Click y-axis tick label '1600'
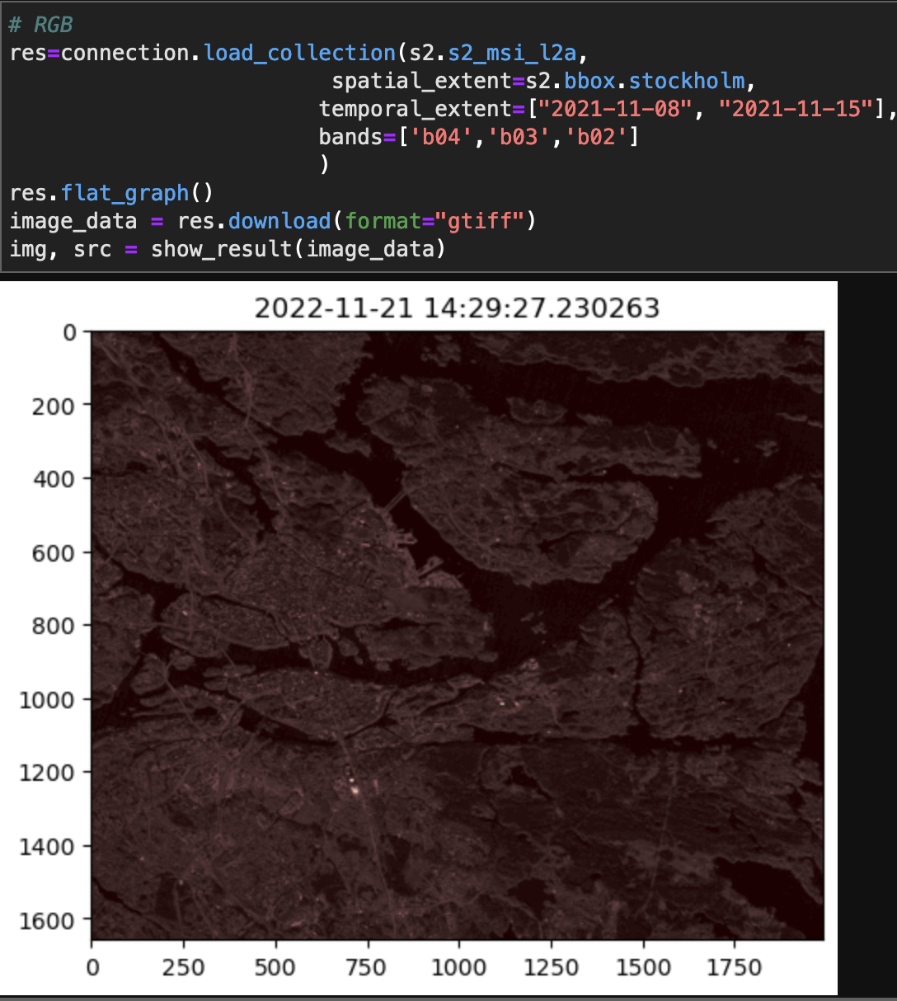The height and width of the screenshot is (1001, 897). click(49, 920)
